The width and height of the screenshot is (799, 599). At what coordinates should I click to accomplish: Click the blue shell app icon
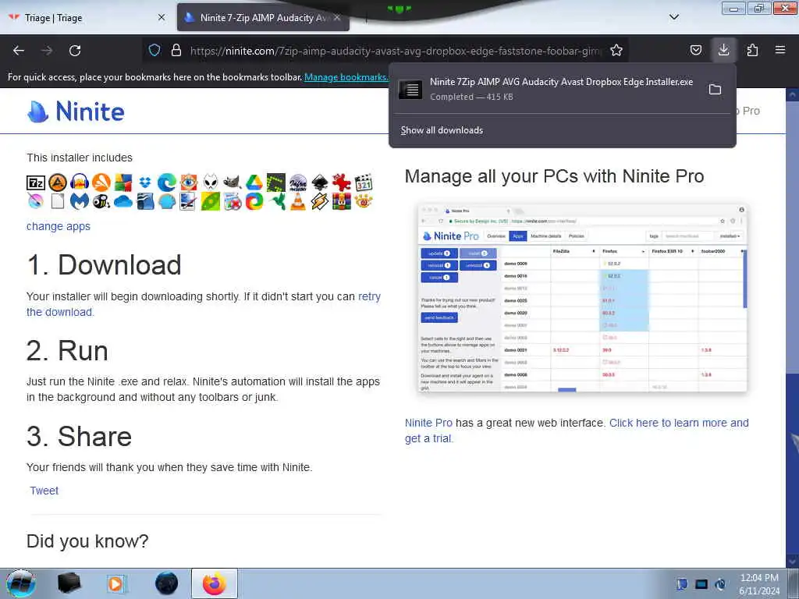(x=167, y=202)
